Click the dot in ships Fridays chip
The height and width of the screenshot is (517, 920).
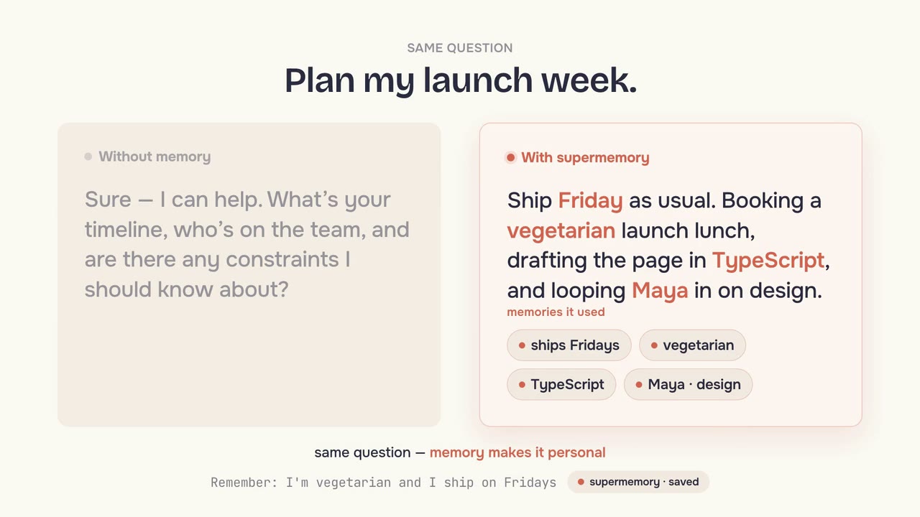(522, 345)
